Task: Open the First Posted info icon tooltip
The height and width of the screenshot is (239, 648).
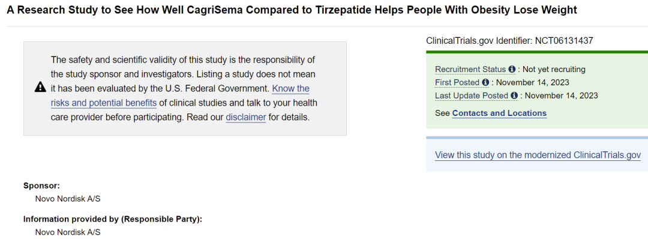Action: coord(485,82)
